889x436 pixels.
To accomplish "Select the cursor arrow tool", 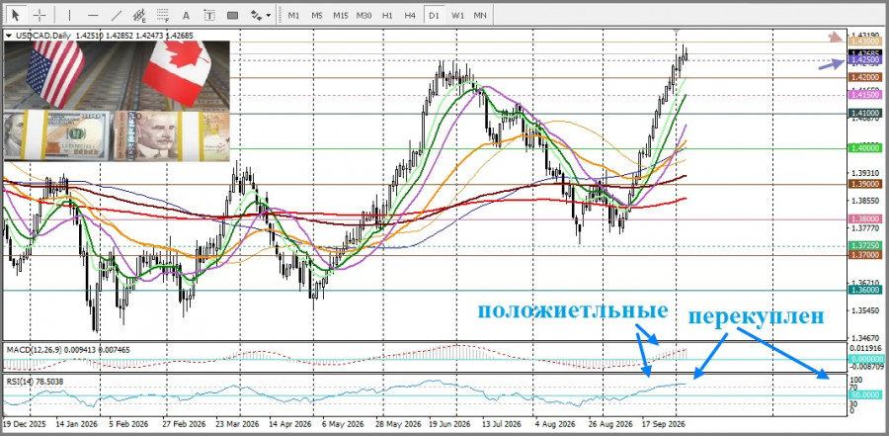I will [x=16, y=14].
